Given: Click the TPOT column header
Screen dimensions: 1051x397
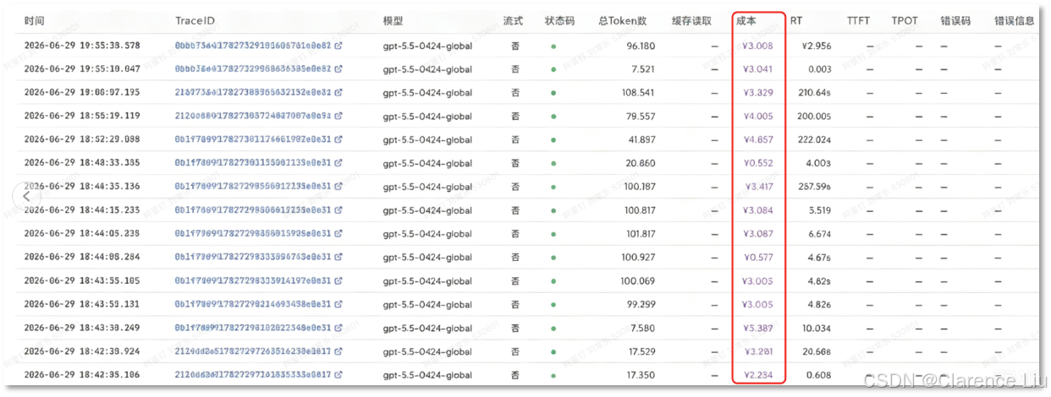Looking at the screenshot, I should coord(904,20).
